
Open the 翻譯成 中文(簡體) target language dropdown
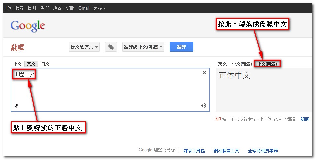(x=144, y=47)
